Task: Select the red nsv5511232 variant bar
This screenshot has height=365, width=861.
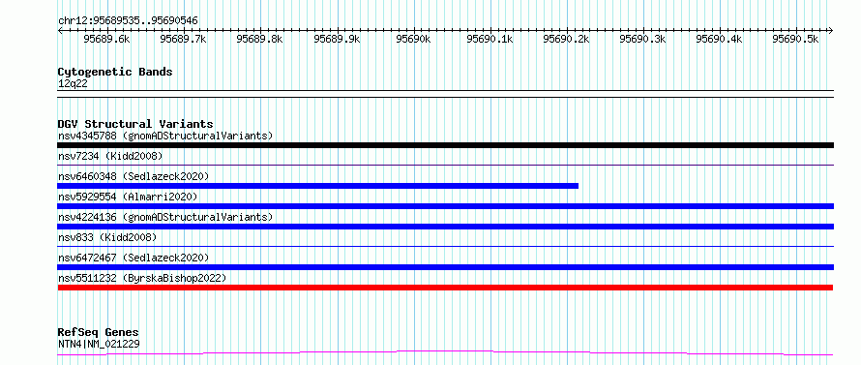Action: (x=445, y=288)
